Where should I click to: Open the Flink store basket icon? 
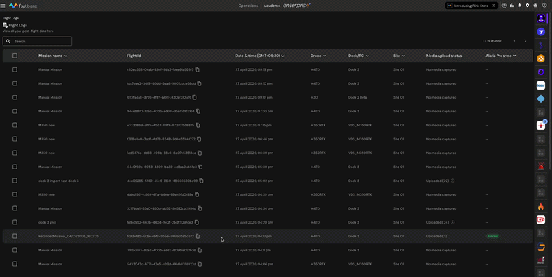pyautogui.click(x=535, y=6)
